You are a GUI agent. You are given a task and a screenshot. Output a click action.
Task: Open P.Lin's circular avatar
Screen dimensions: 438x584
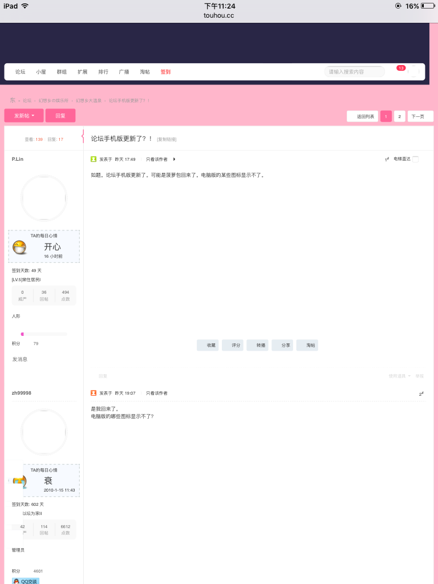(x=43, y=198)
